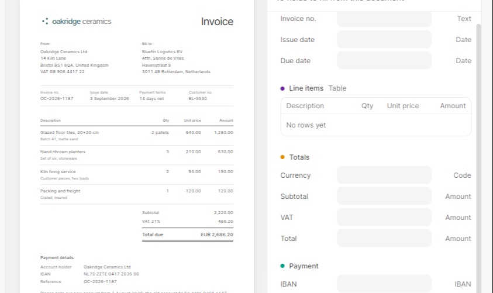Click "VAT GB 908 4417 22" text

click(x=62, y=71)
